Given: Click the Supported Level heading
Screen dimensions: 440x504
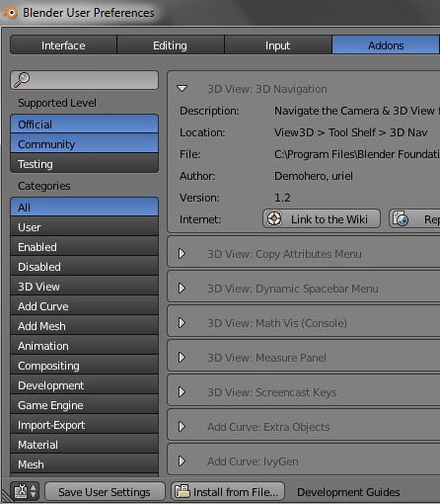Looking at the screenshot, I should point(57,103).
